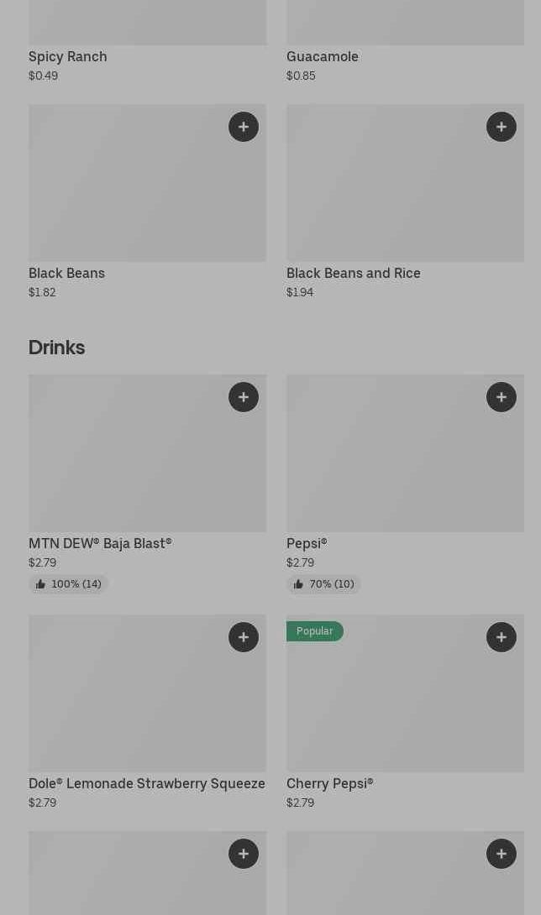This screenshot has height=915, width=541.
Task: Click plus button on bottom-left drink card
Action: coord(244,854)
